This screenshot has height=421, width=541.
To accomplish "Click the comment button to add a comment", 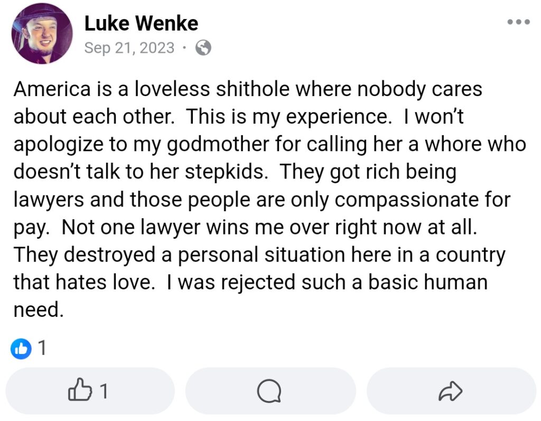I will pyautogui.click(x=270, y=391).
